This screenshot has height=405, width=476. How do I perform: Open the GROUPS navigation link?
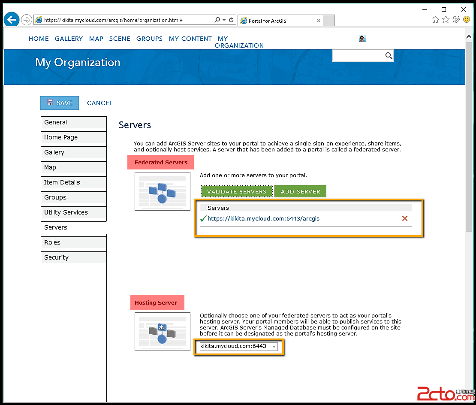pos(149,39)
